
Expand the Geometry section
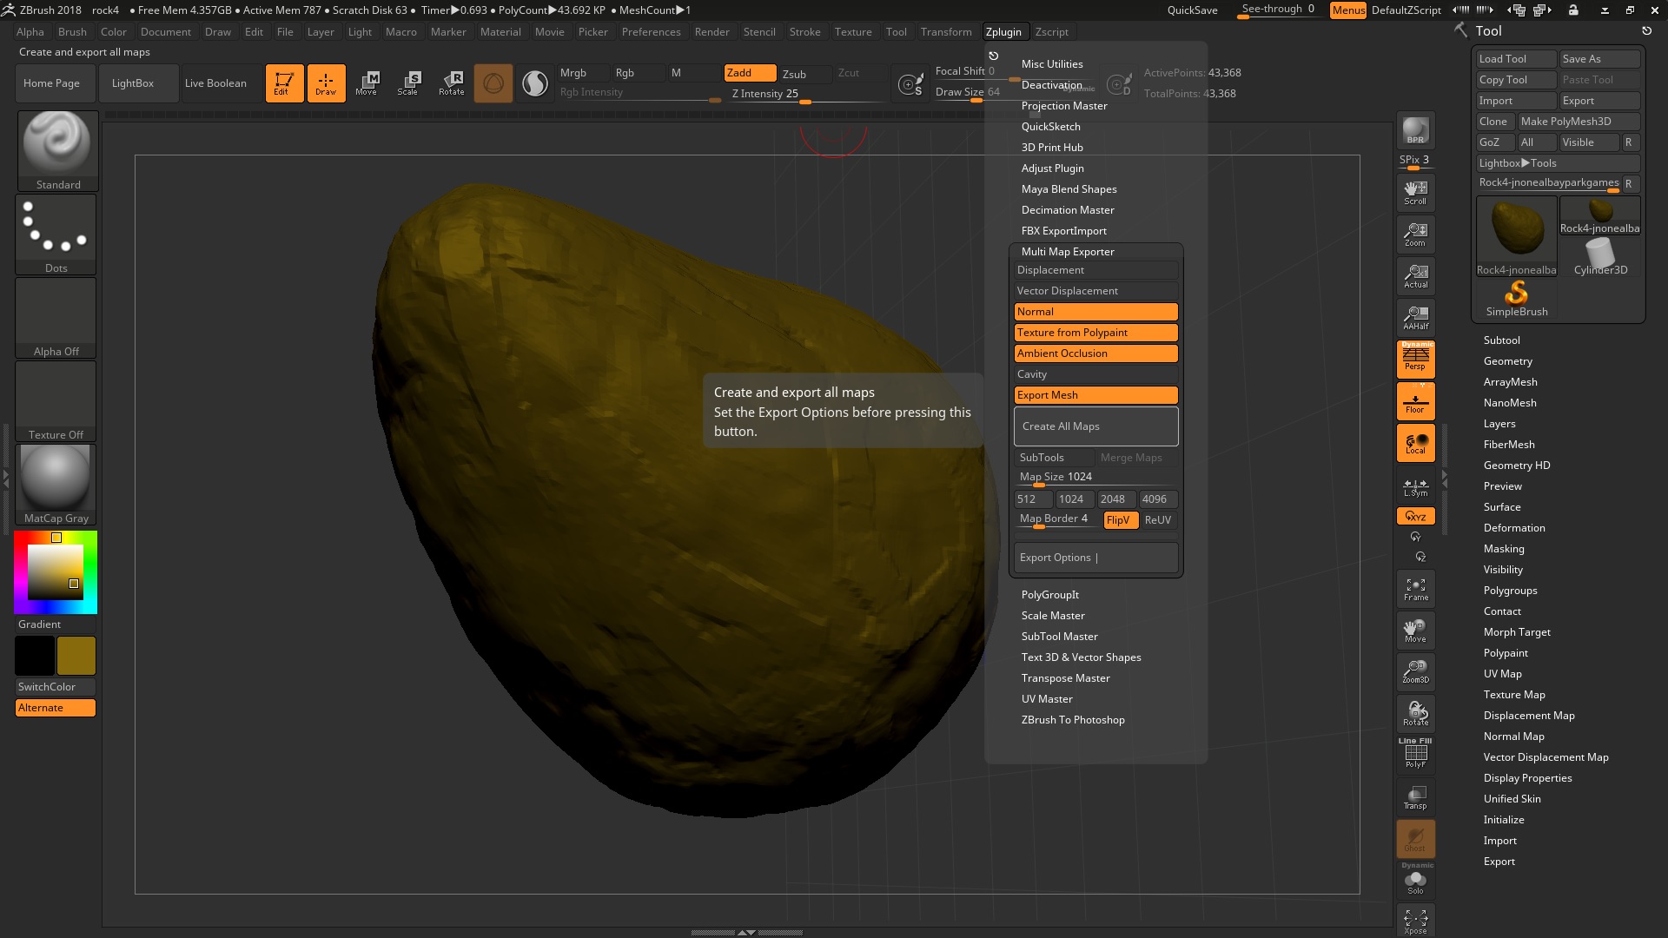tap(1507, 361)
